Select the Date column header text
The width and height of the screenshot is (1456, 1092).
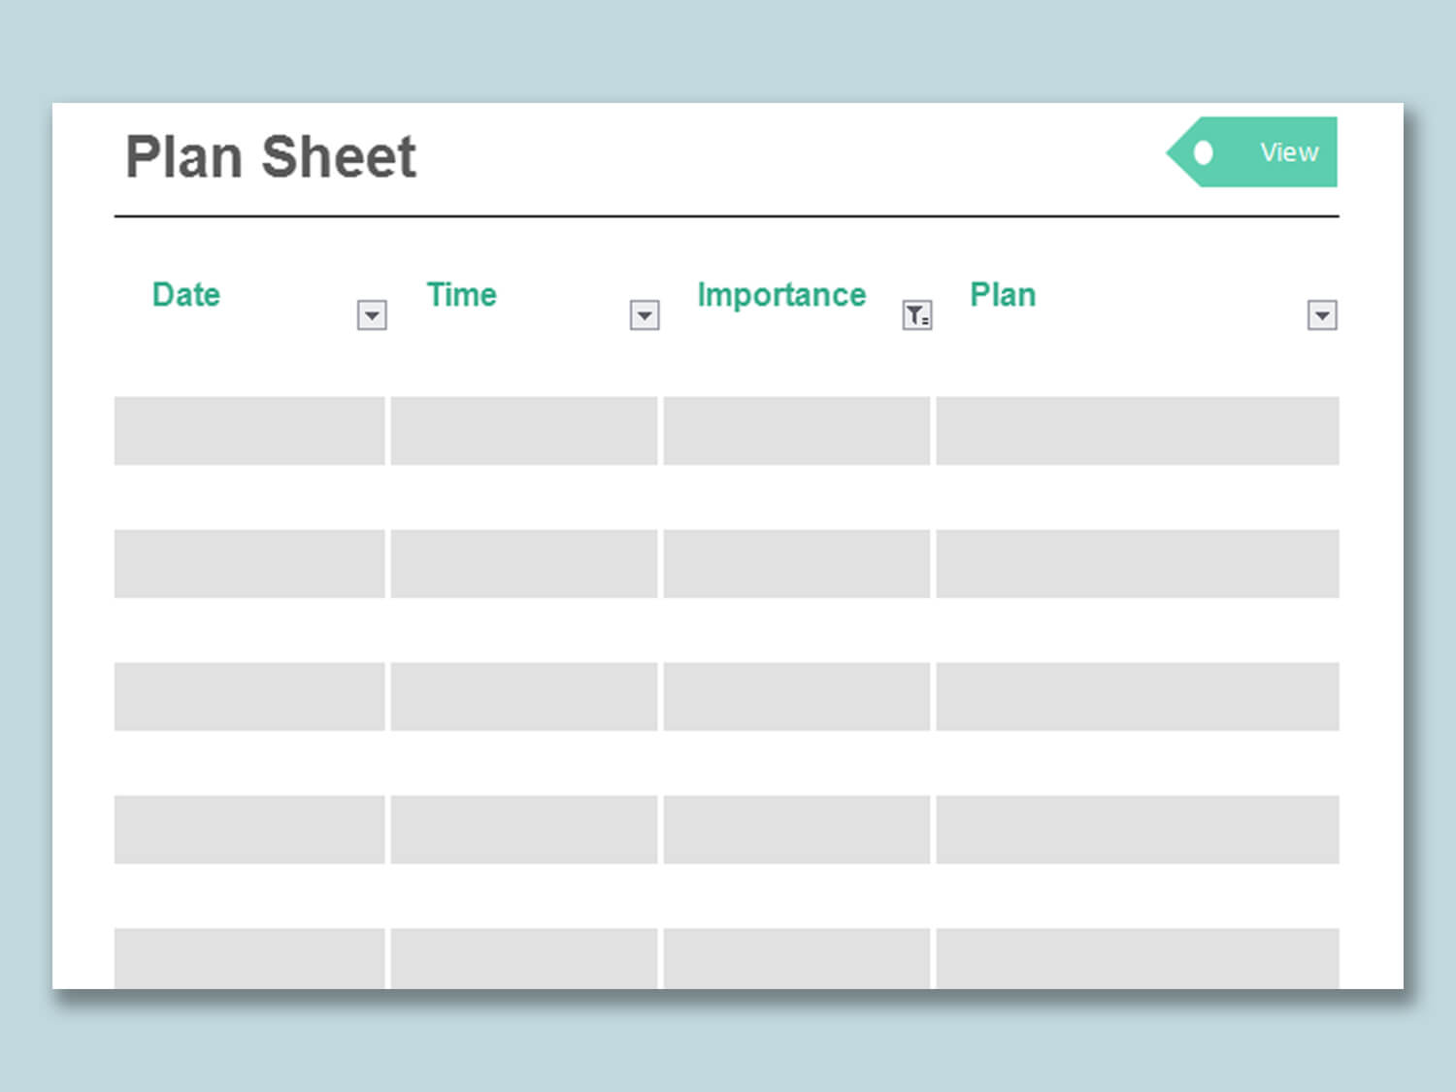[x=186, y=294]
